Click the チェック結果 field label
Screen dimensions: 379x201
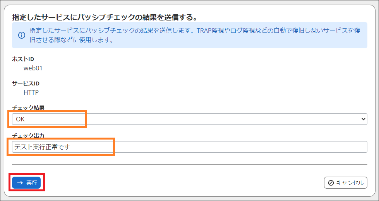pos(28,108)
